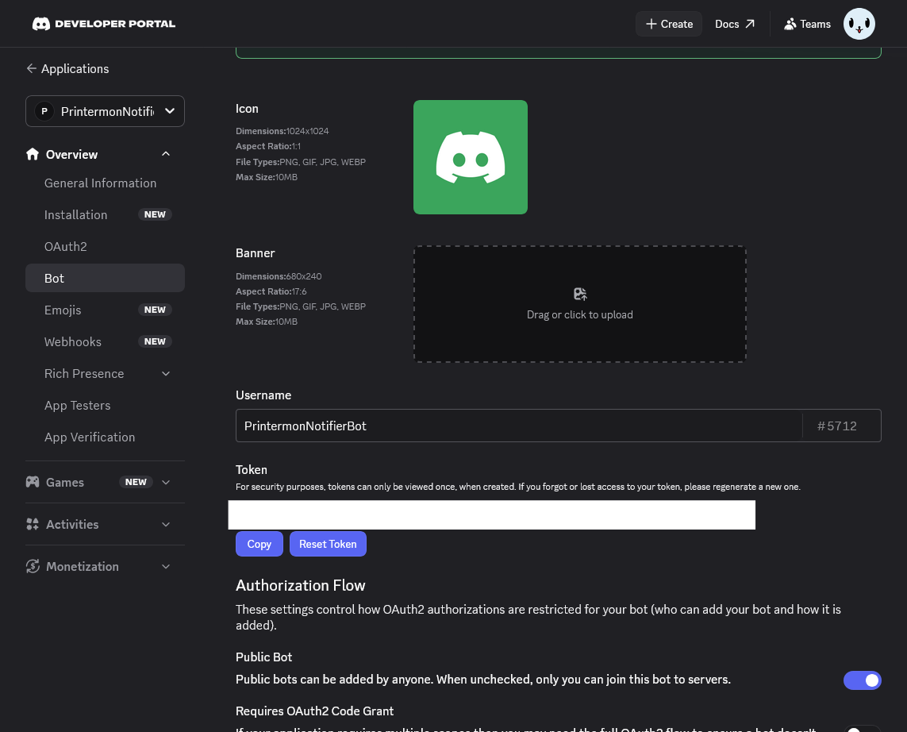Go back to Applications using arrow
907x732 pixels.
click(x=32, y=68)
